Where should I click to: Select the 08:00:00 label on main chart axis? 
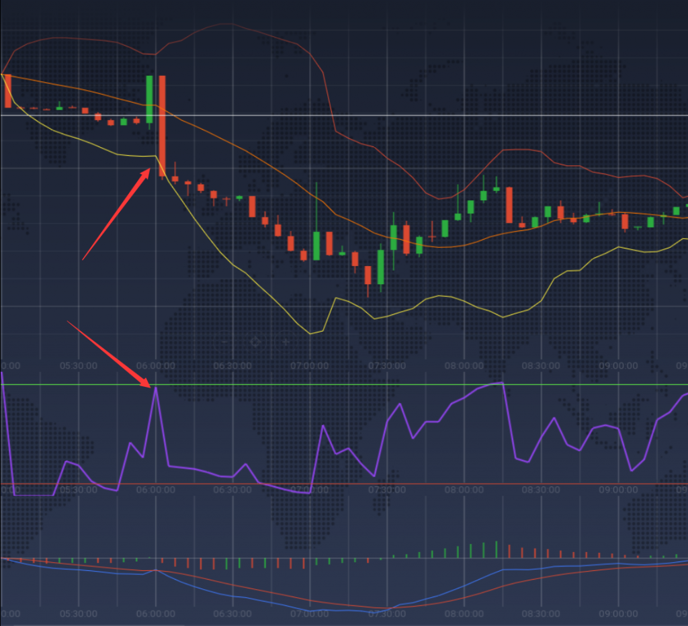(x=464, y=366)
